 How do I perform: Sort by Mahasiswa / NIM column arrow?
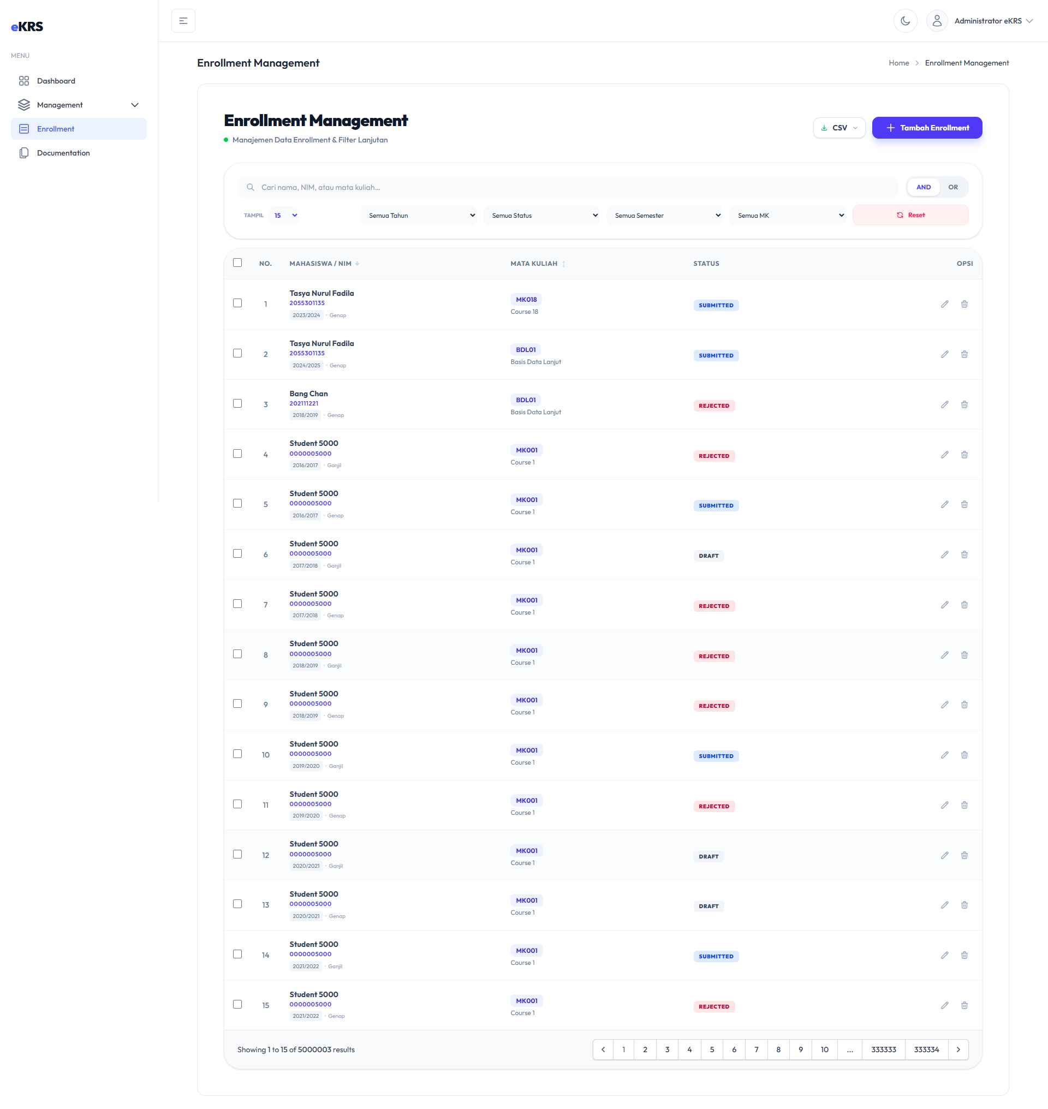[x=357, y=264]
